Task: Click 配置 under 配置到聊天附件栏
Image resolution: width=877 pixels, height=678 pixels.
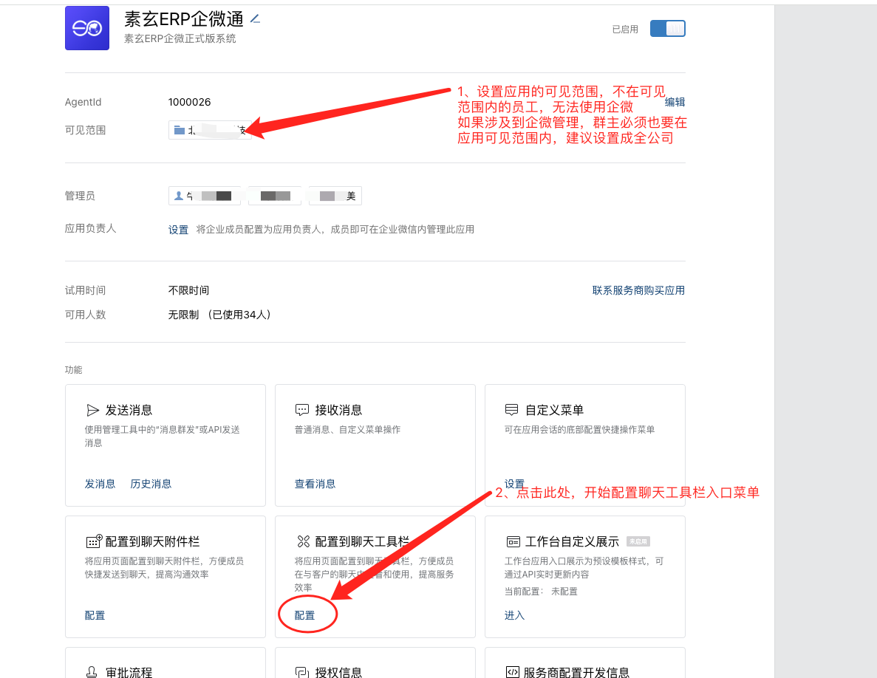Action: click(95, 615)
